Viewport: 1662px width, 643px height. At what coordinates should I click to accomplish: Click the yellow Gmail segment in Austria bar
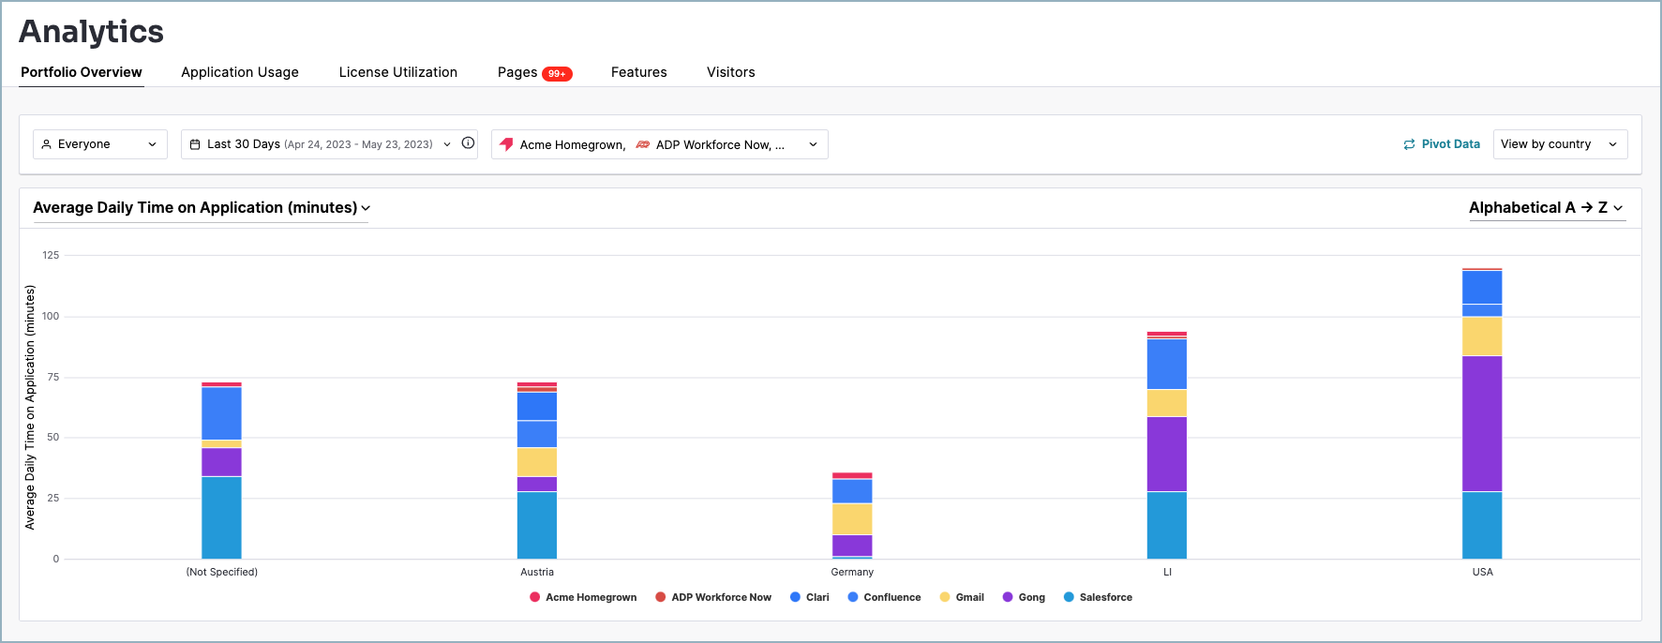[x=537, y=462]
